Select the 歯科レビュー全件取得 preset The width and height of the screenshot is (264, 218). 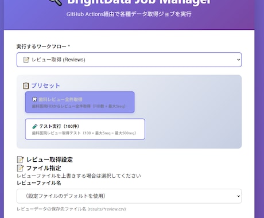click(x=80, y=102)
